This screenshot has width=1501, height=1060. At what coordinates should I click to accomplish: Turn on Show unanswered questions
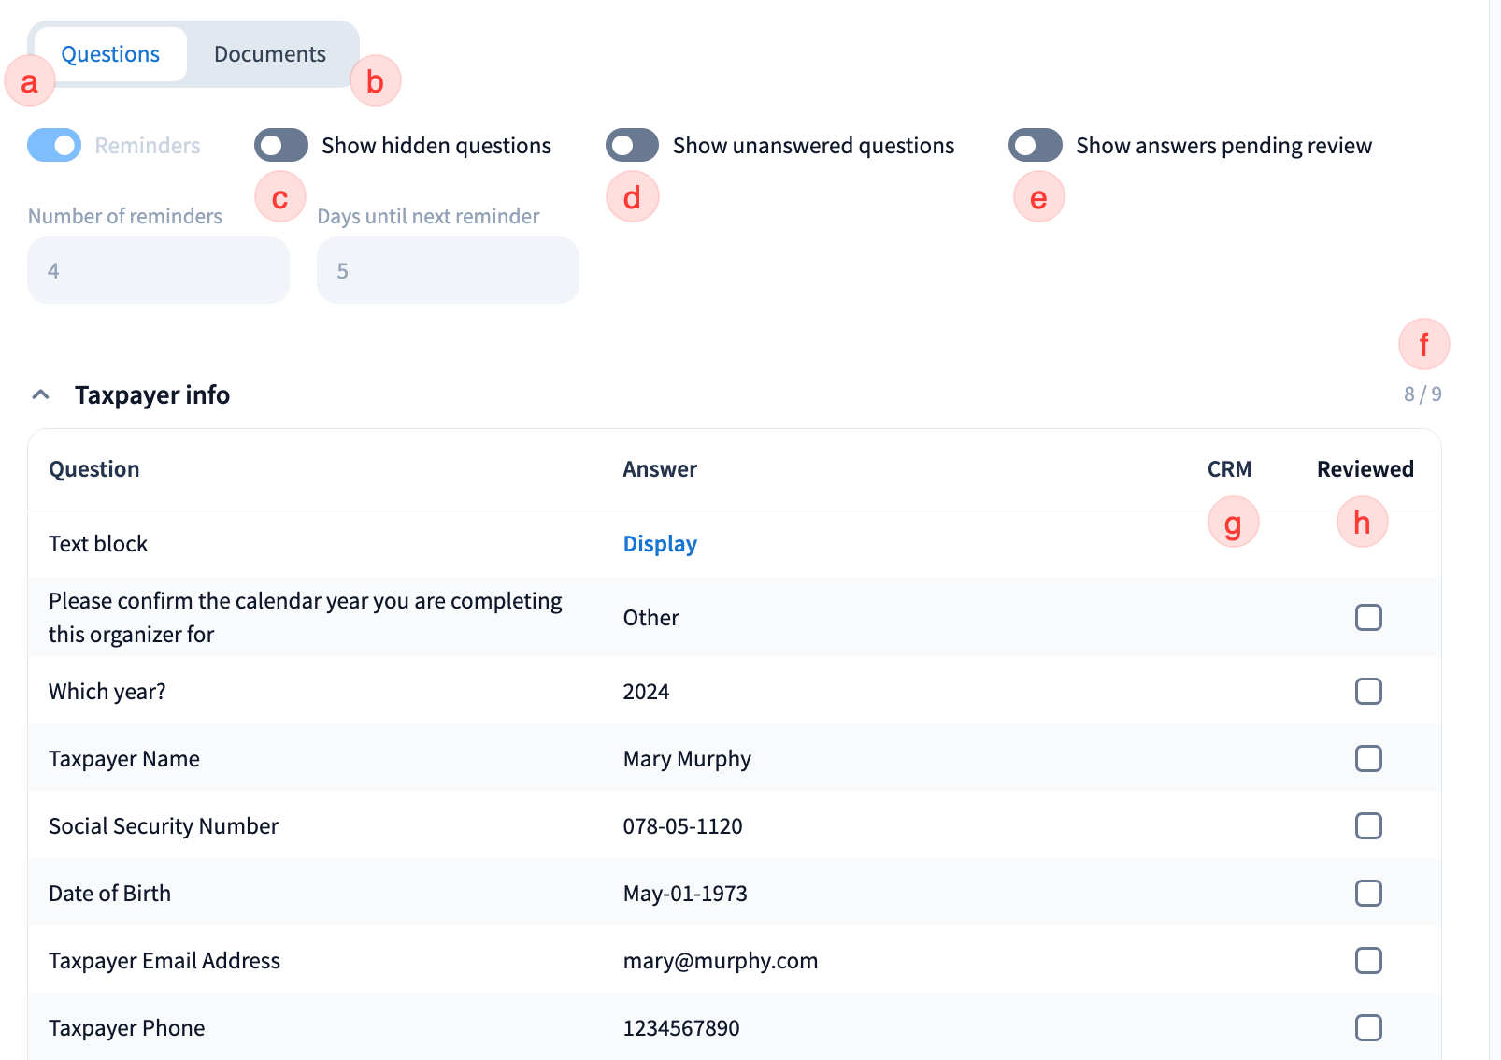point(633,146)
